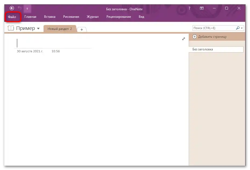Click the Пример notebook name

click(x=26, y=28)
